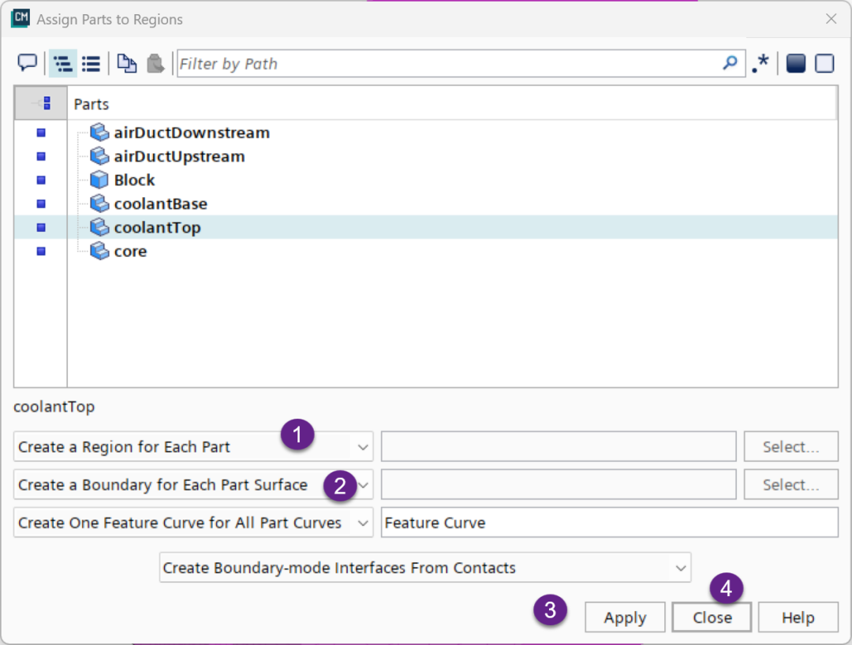852x645 pixels.
Task: Click the Apply button
Action: coord(625,617)
